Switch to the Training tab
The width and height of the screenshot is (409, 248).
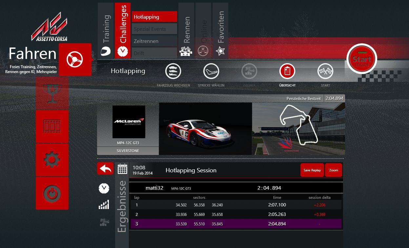[x=106, y=30]
